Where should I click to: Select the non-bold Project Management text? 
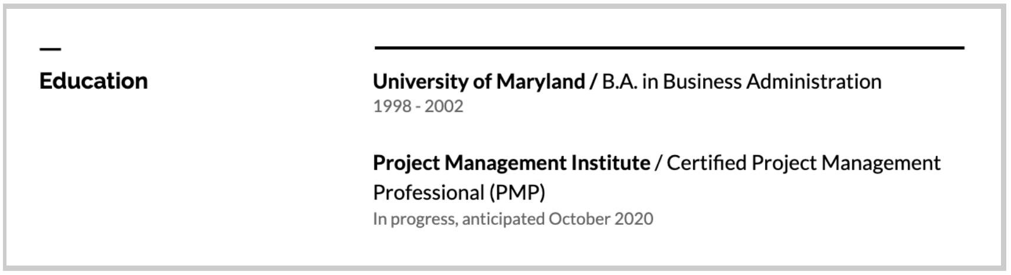(x=846, y=163)
